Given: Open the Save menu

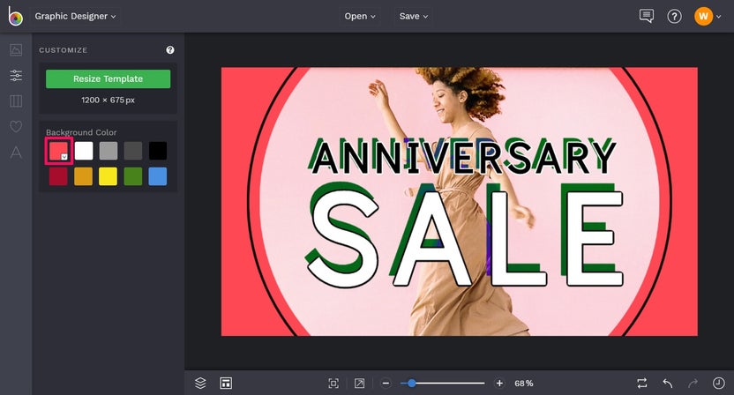Looking at the screenshot, I should pos(414,17).
